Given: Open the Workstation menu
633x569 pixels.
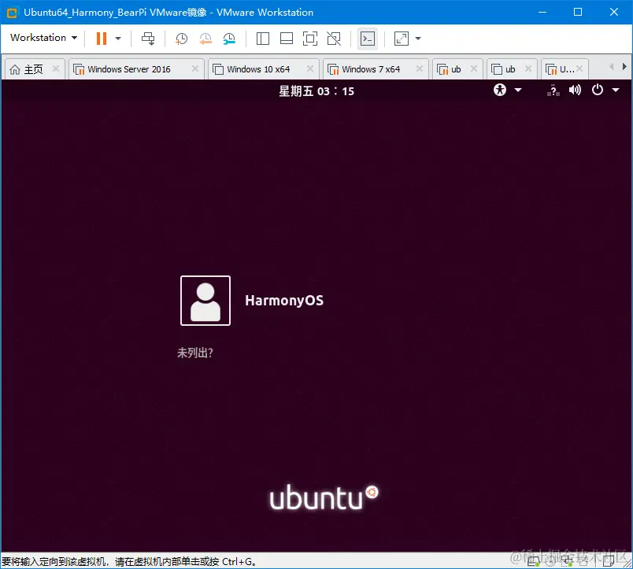Looking at the screenshot, I should coord(43,38).
